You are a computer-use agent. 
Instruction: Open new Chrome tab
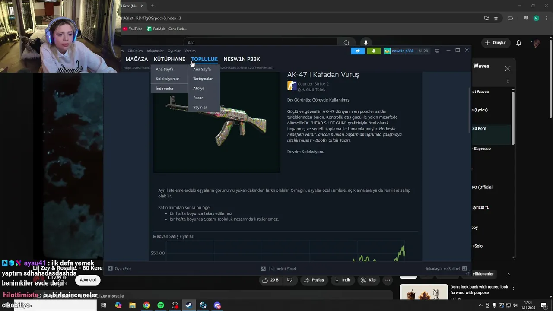click(x=153, y=6)
